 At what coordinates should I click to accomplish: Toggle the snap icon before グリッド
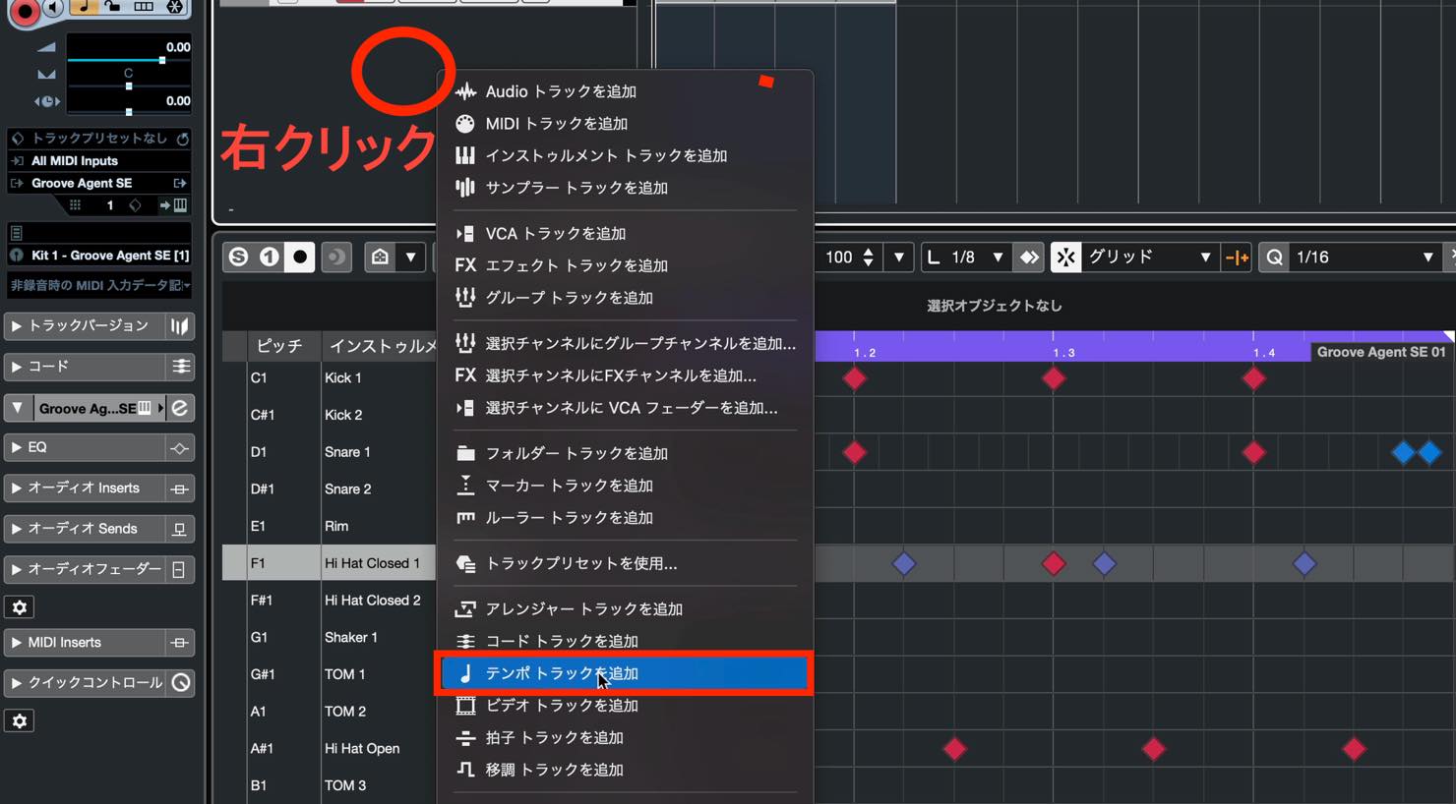coord(1065,257)
